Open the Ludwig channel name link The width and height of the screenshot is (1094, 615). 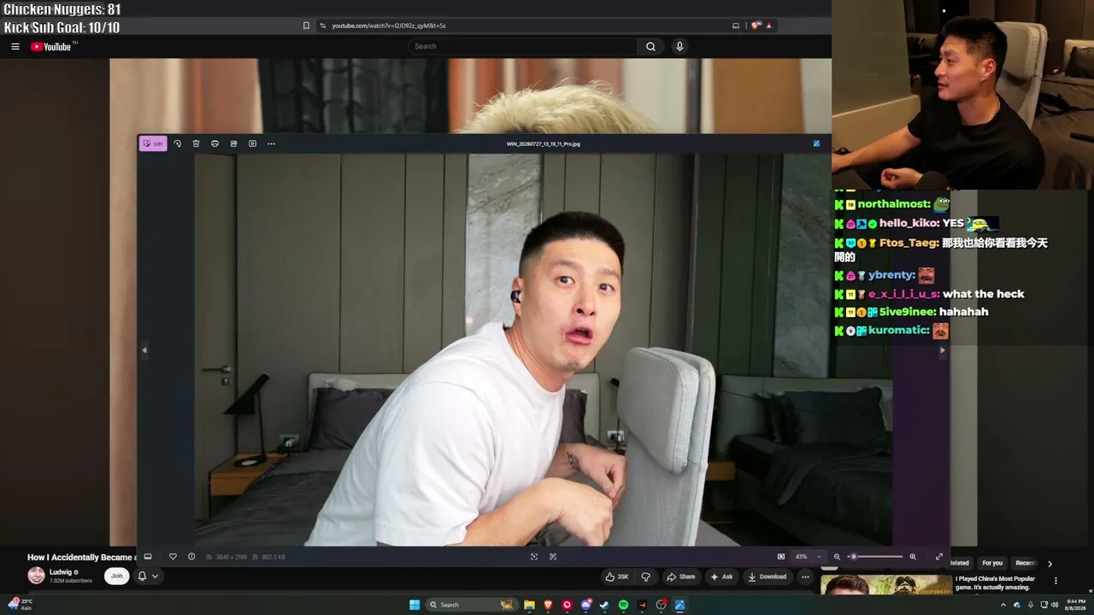61,572
